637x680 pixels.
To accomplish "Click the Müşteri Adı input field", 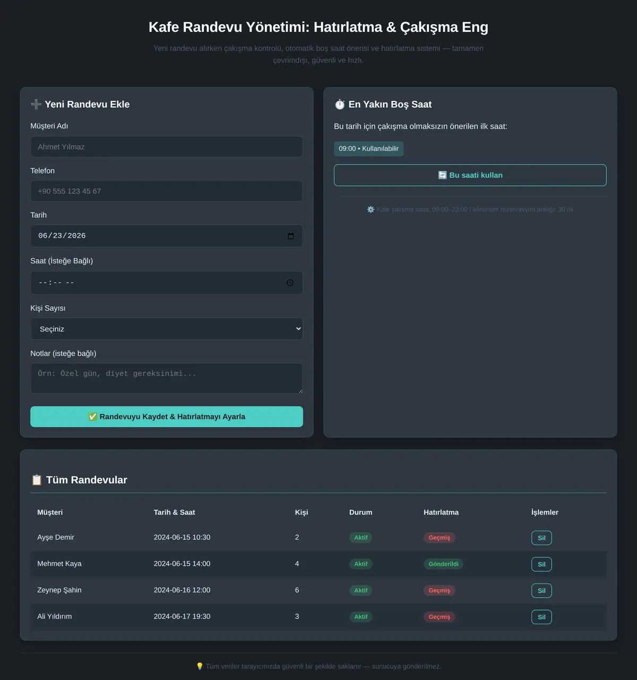I will [167, 147].
